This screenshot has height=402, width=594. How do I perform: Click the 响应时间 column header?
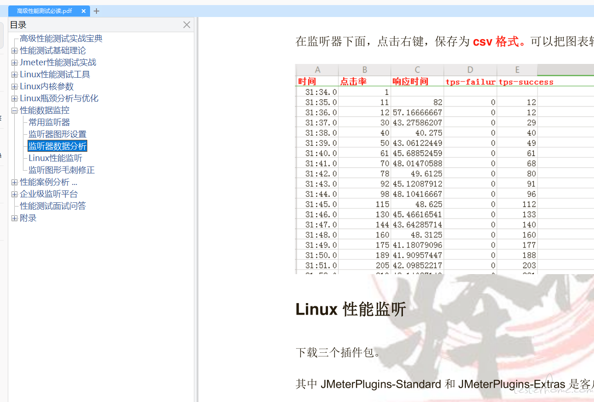[410, 81]
